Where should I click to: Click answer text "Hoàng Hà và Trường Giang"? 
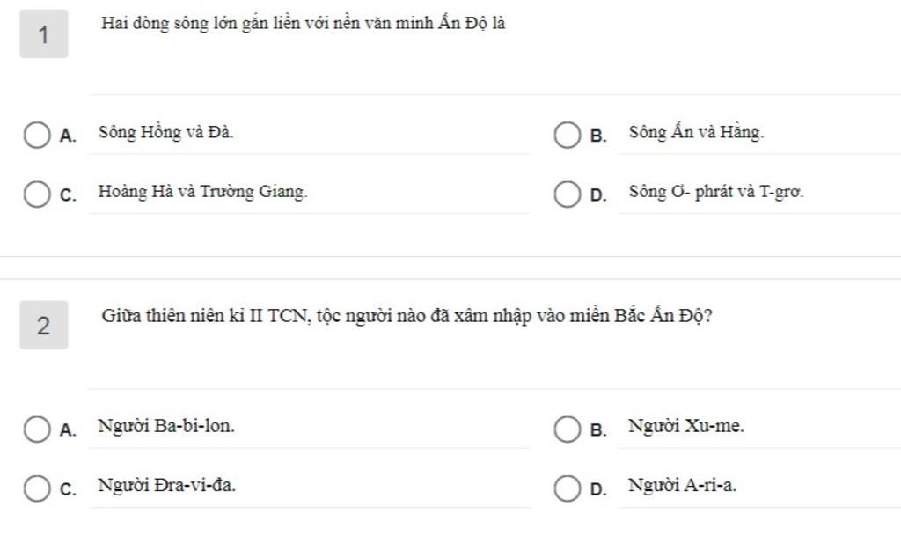(x=202, y=191)
